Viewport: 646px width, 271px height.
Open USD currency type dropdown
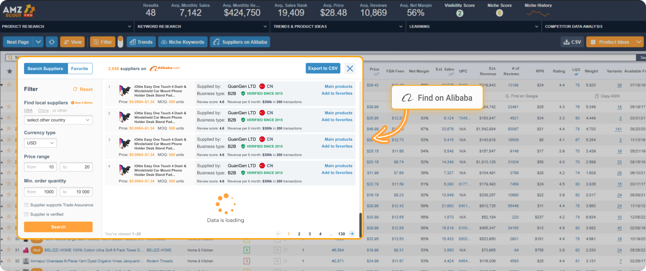pos(40,143)
